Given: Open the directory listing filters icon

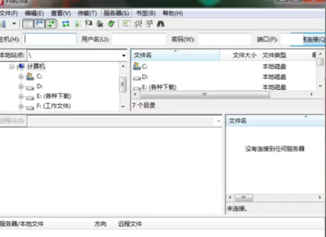Looking at the screenshot, I should [126, 24].
